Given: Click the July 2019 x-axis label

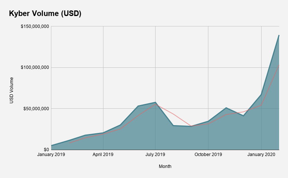Looking at the screenshot, I should 155,155.
